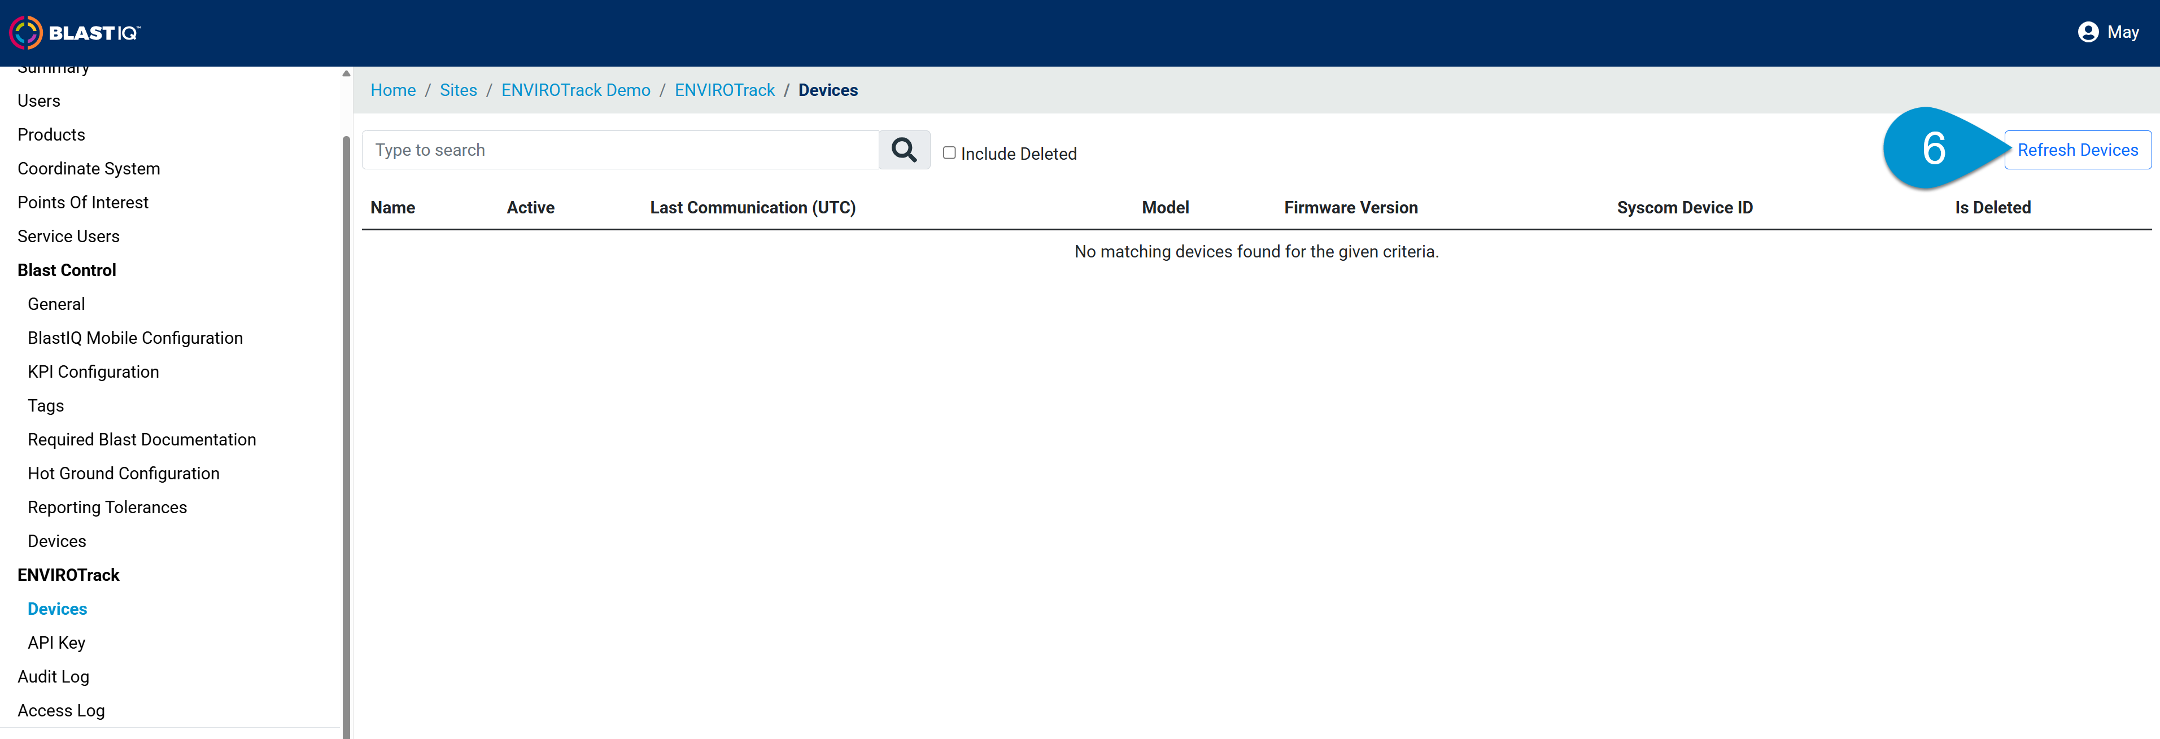This screenshot has height=739, width=2160.
Task: Focus the Type to search field
Action: (621, 150)
